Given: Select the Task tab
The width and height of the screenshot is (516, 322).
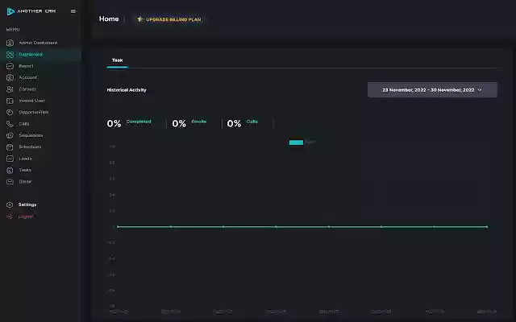Looking at the screenshot, I should [118, 60].
